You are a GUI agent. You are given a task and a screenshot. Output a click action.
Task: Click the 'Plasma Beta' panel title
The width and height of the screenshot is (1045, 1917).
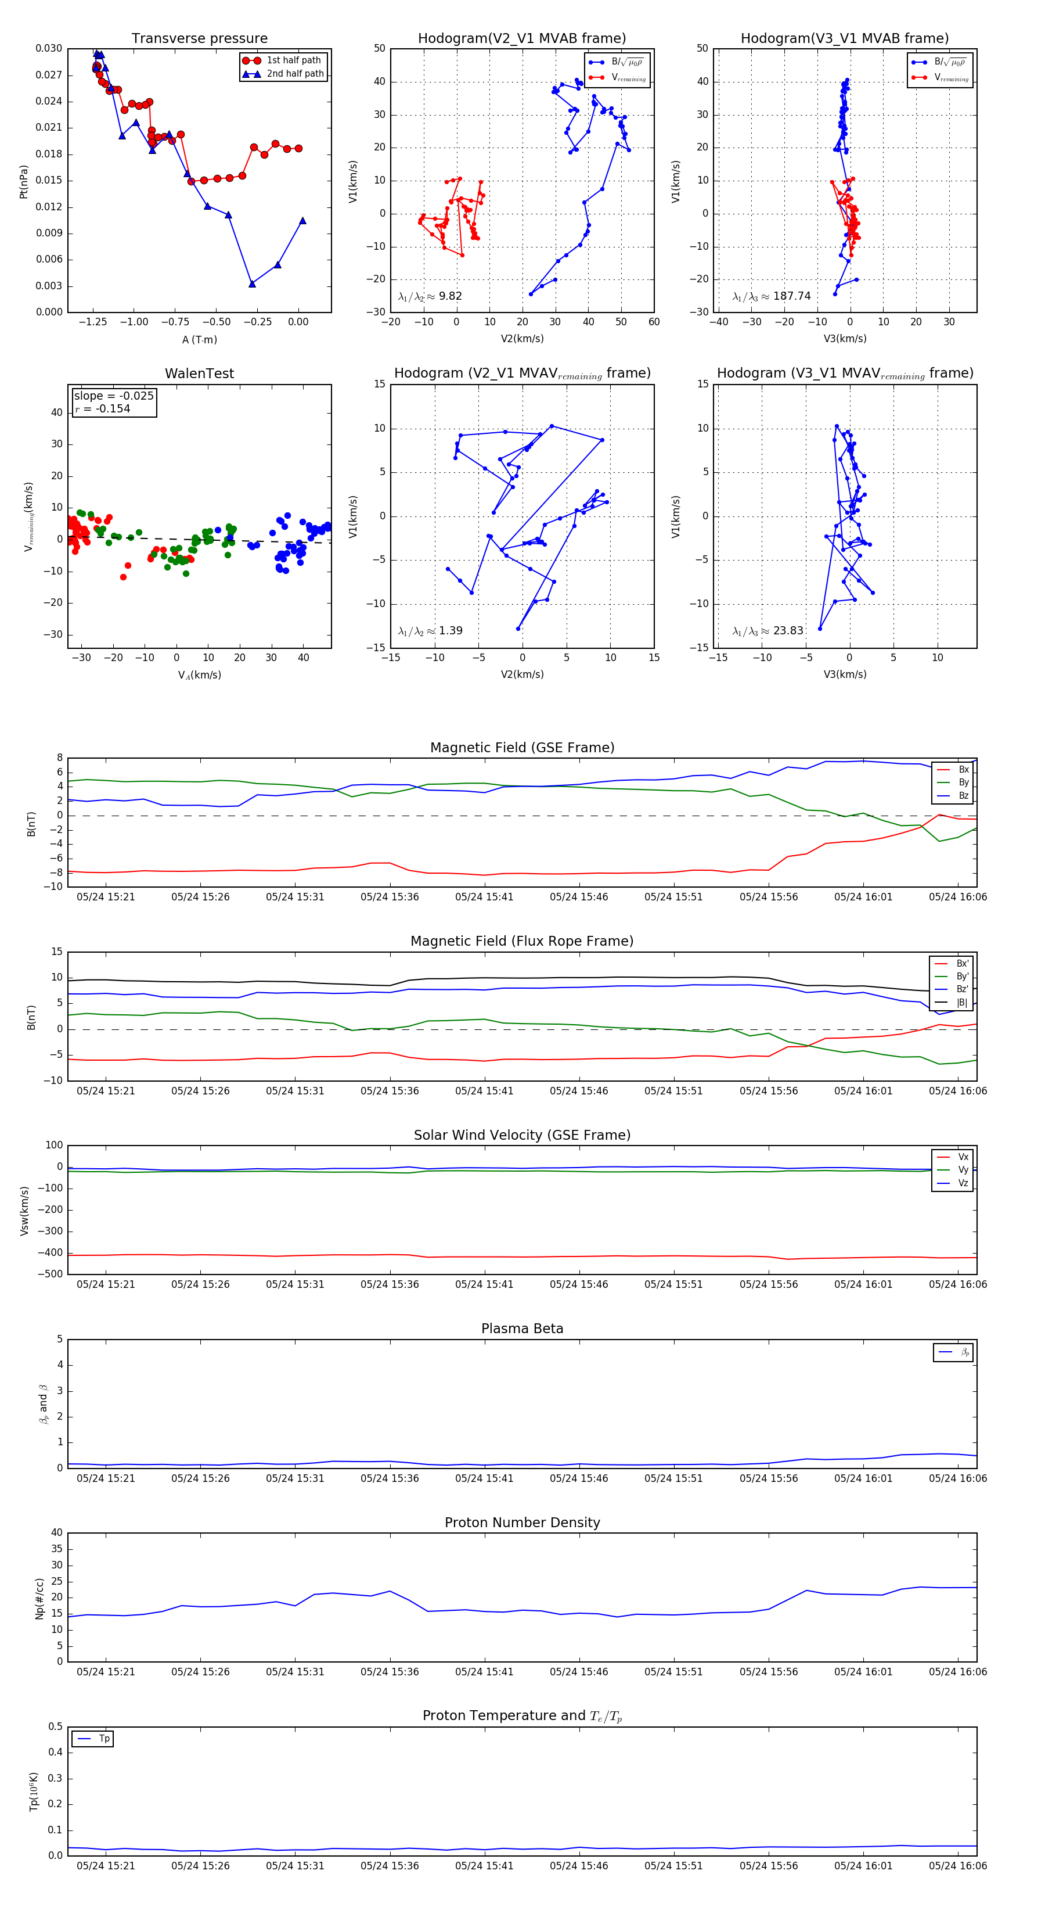pos(522,1329)
